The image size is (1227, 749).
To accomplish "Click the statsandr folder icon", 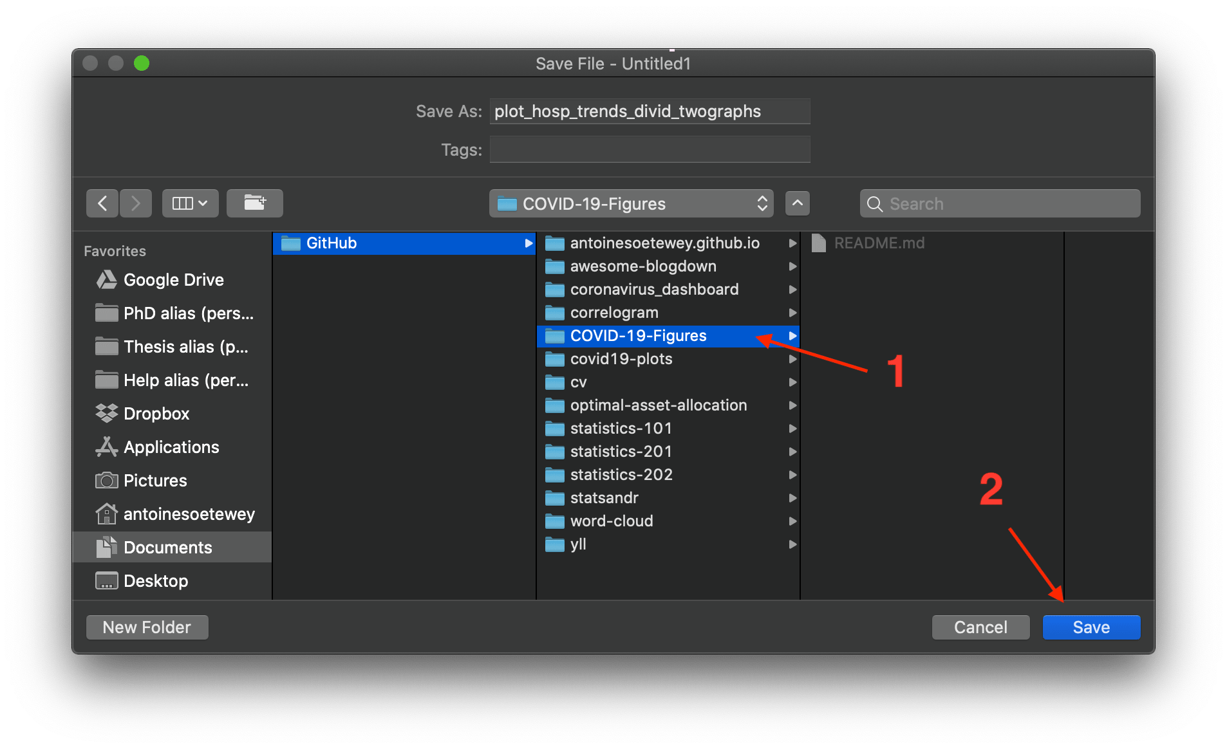I will [555, 498].
